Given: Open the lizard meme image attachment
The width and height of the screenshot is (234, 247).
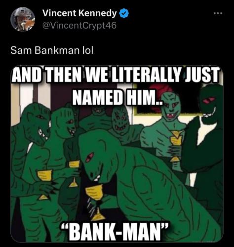Looking at the screenshot, I should pos(117,154).
